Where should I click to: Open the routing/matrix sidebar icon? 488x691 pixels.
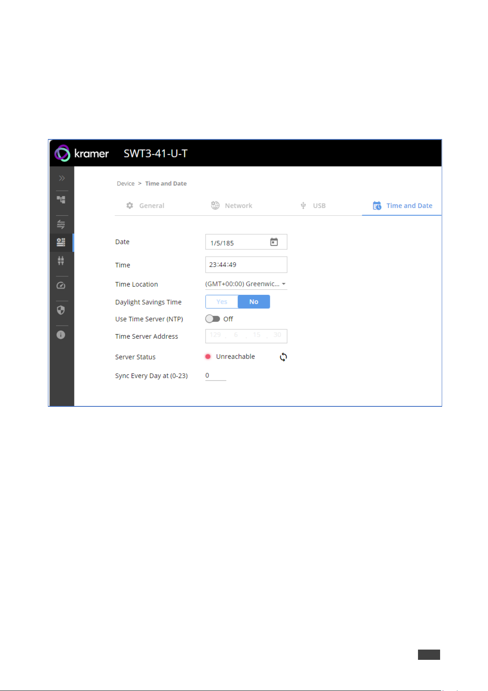click(61, 200)
